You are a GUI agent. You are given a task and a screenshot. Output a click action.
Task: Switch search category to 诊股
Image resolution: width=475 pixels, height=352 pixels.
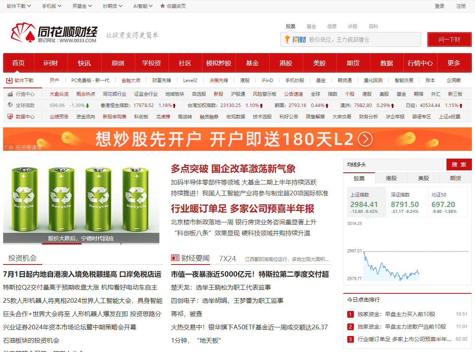tap(353, 26)
